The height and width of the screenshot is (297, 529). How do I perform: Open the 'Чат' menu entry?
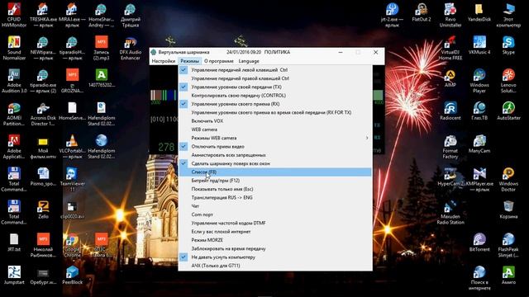point(275,205)
